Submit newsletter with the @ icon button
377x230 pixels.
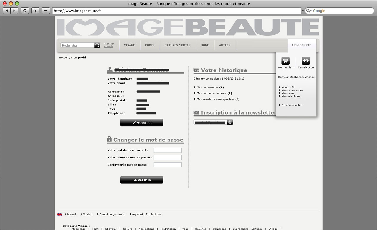coord(230,122)
